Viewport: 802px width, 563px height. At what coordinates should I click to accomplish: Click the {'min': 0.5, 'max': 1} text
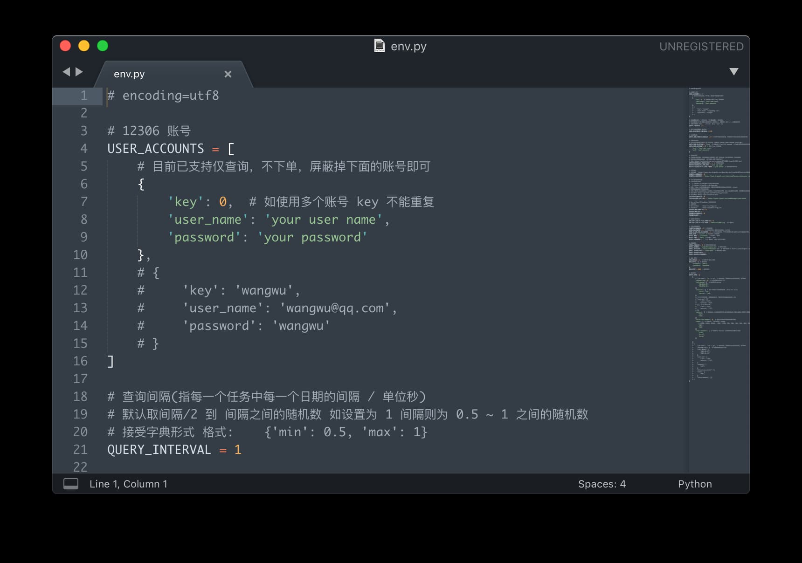tap(346, 432)
